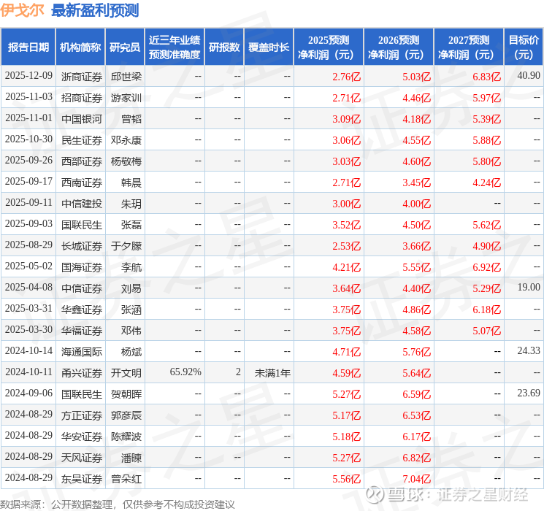Select analyst 朱玥
Screen dimensions: 544x511
click(131, 203)
